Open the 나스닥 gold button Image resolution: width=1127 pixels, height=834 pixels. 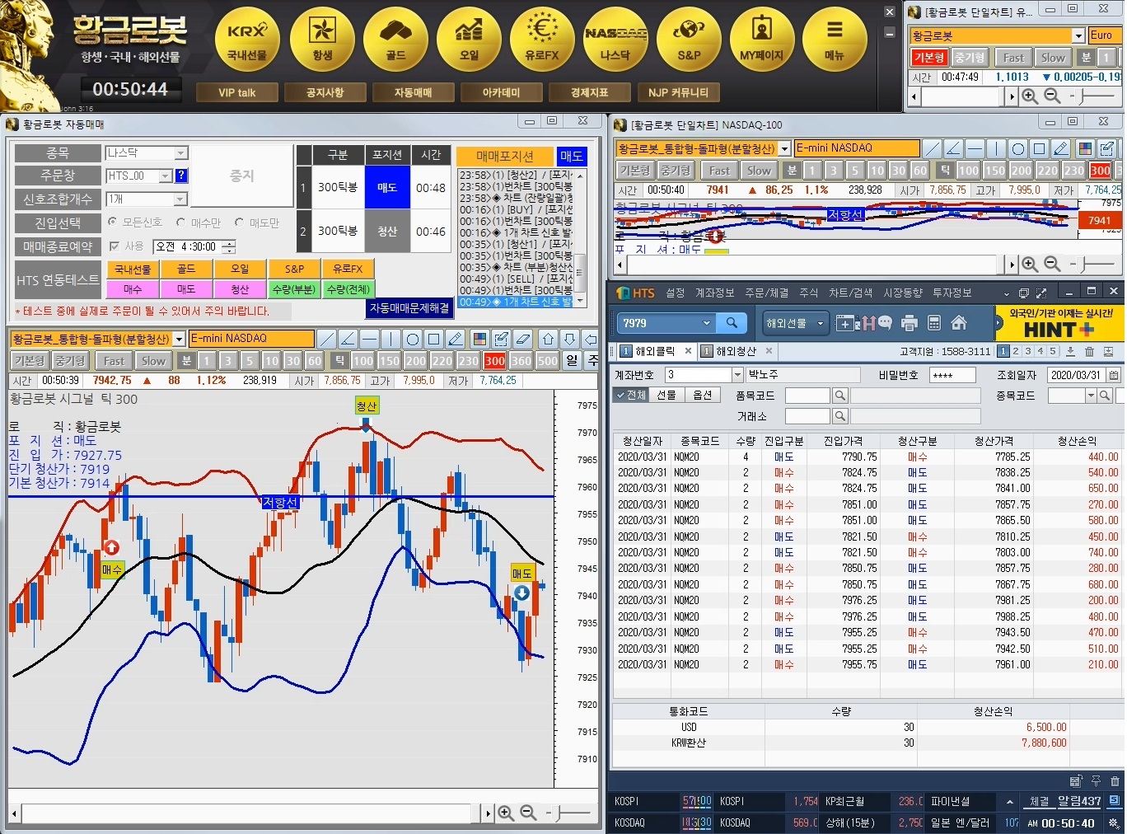615,40
